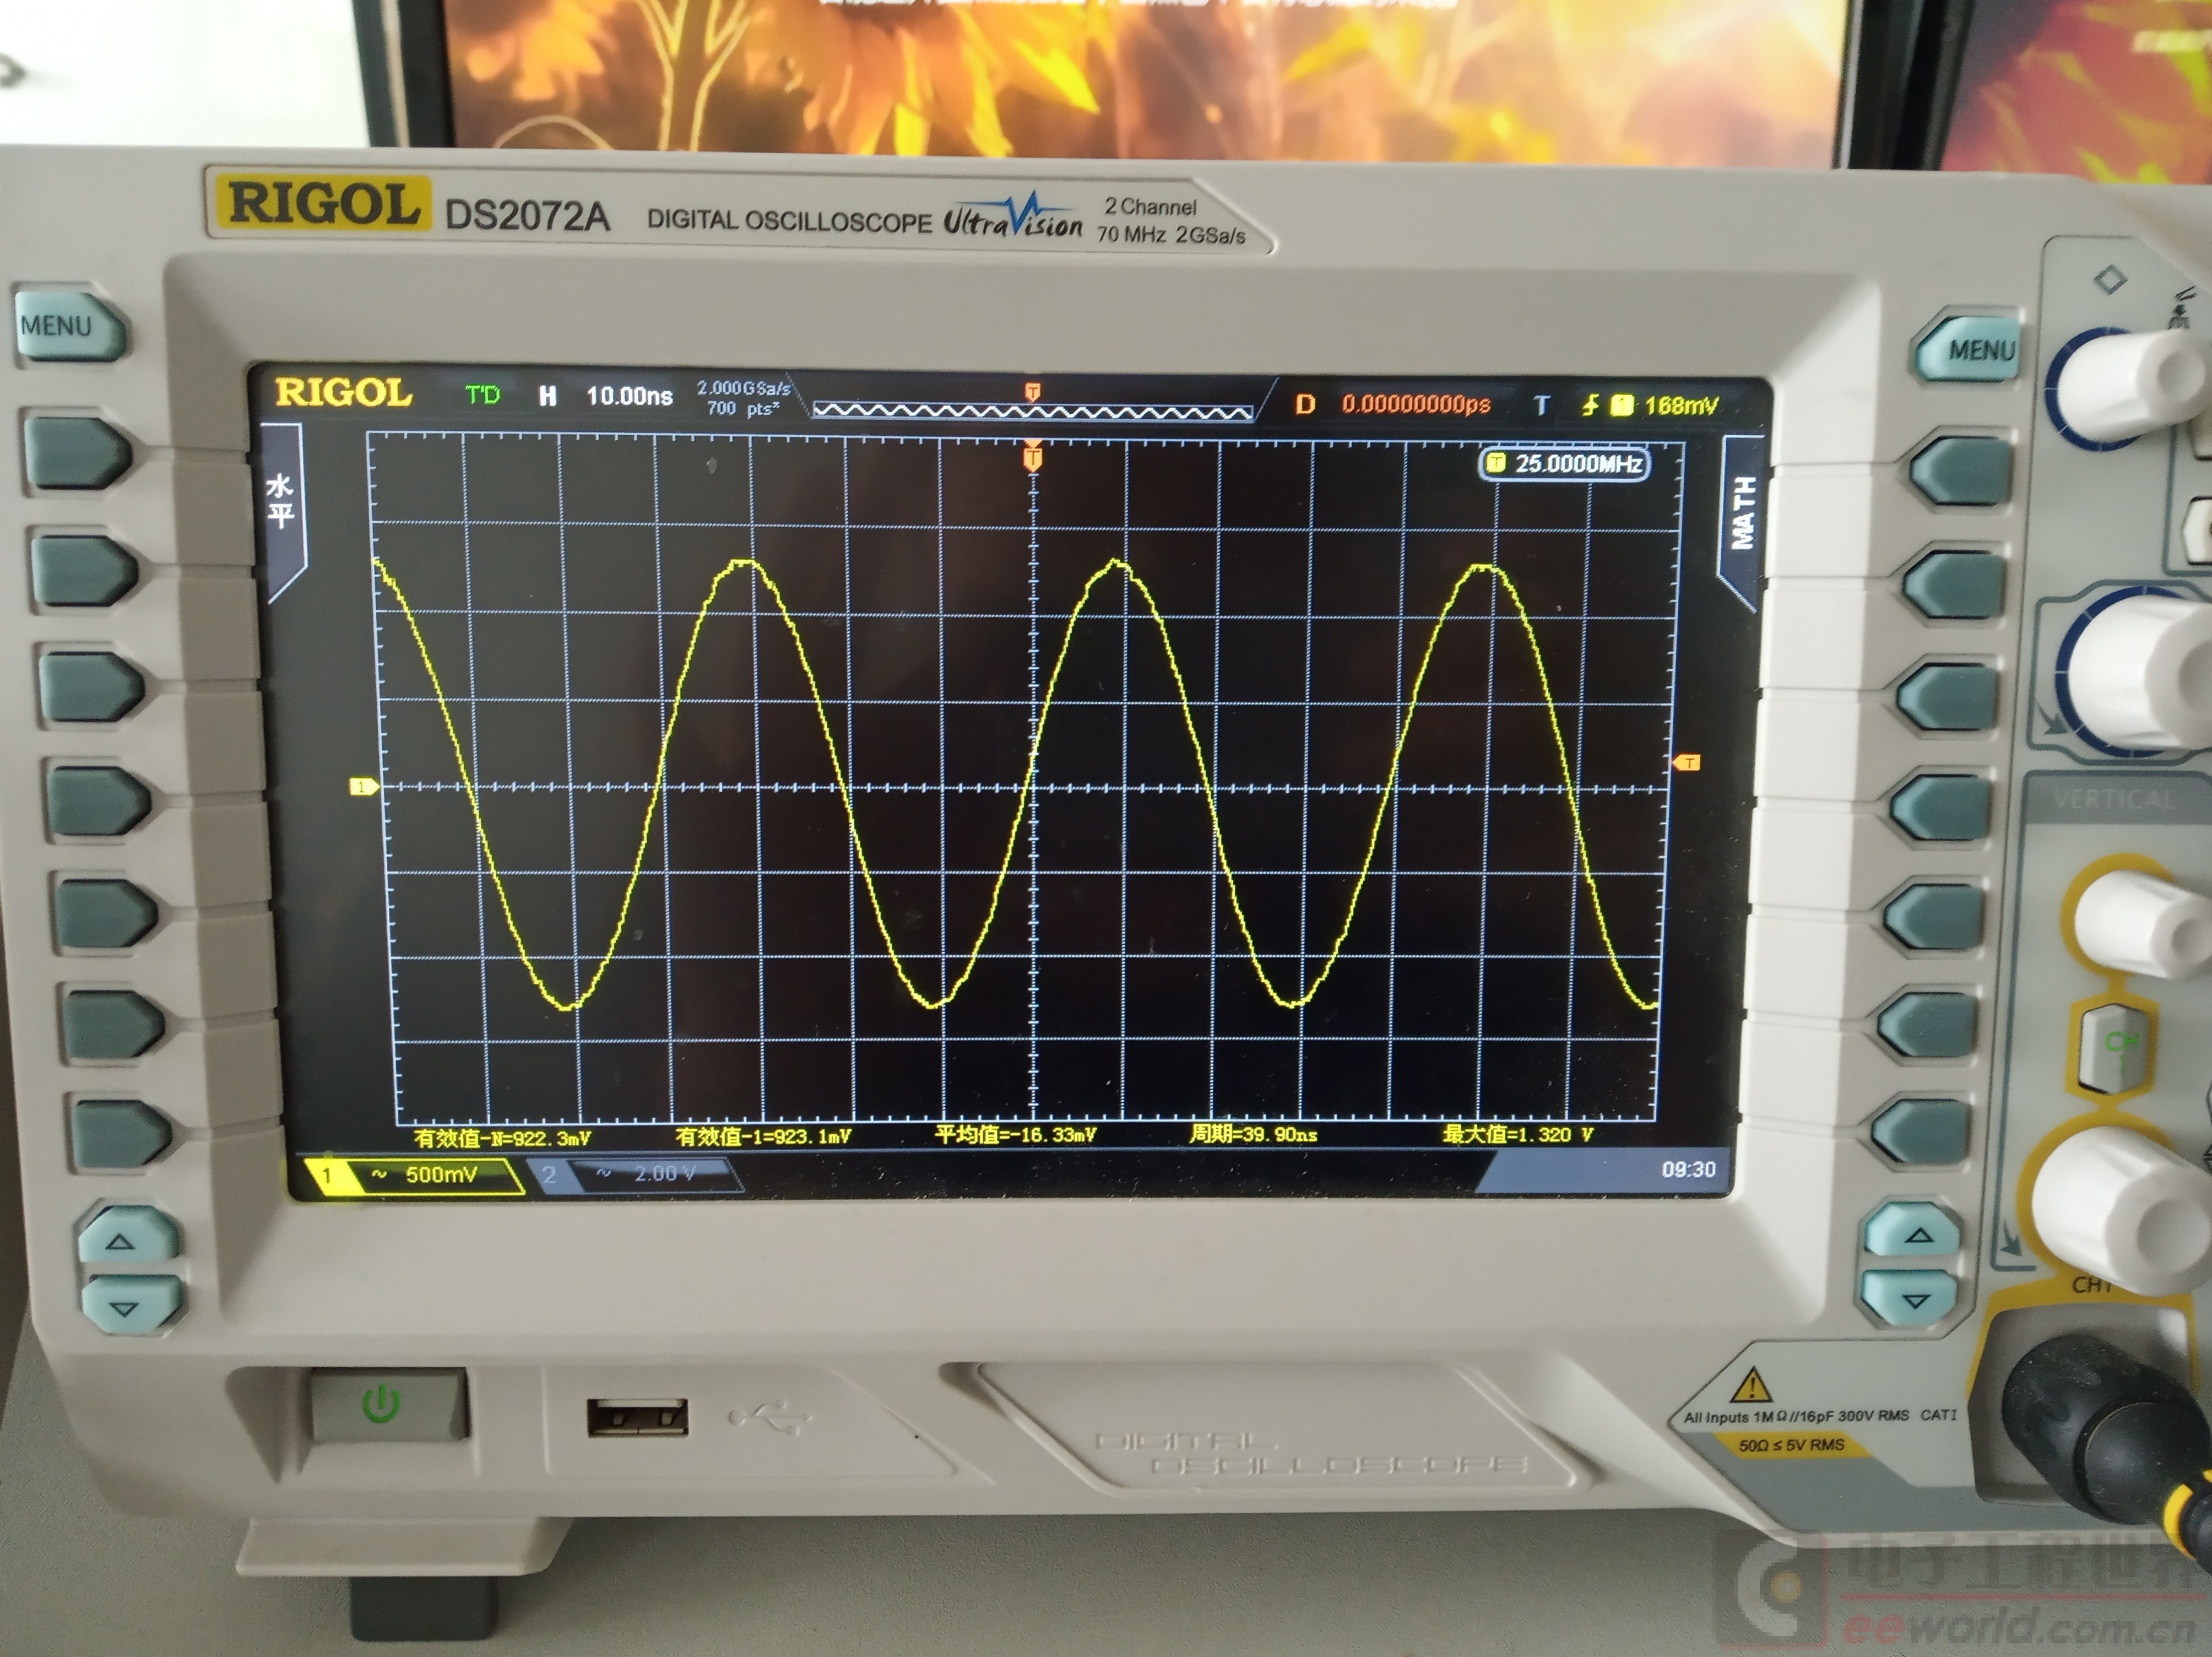This screenshot has width=2212, height=1657.
Task: Click the orange trigger level marker at right
Action: (x=1687, y=763)
